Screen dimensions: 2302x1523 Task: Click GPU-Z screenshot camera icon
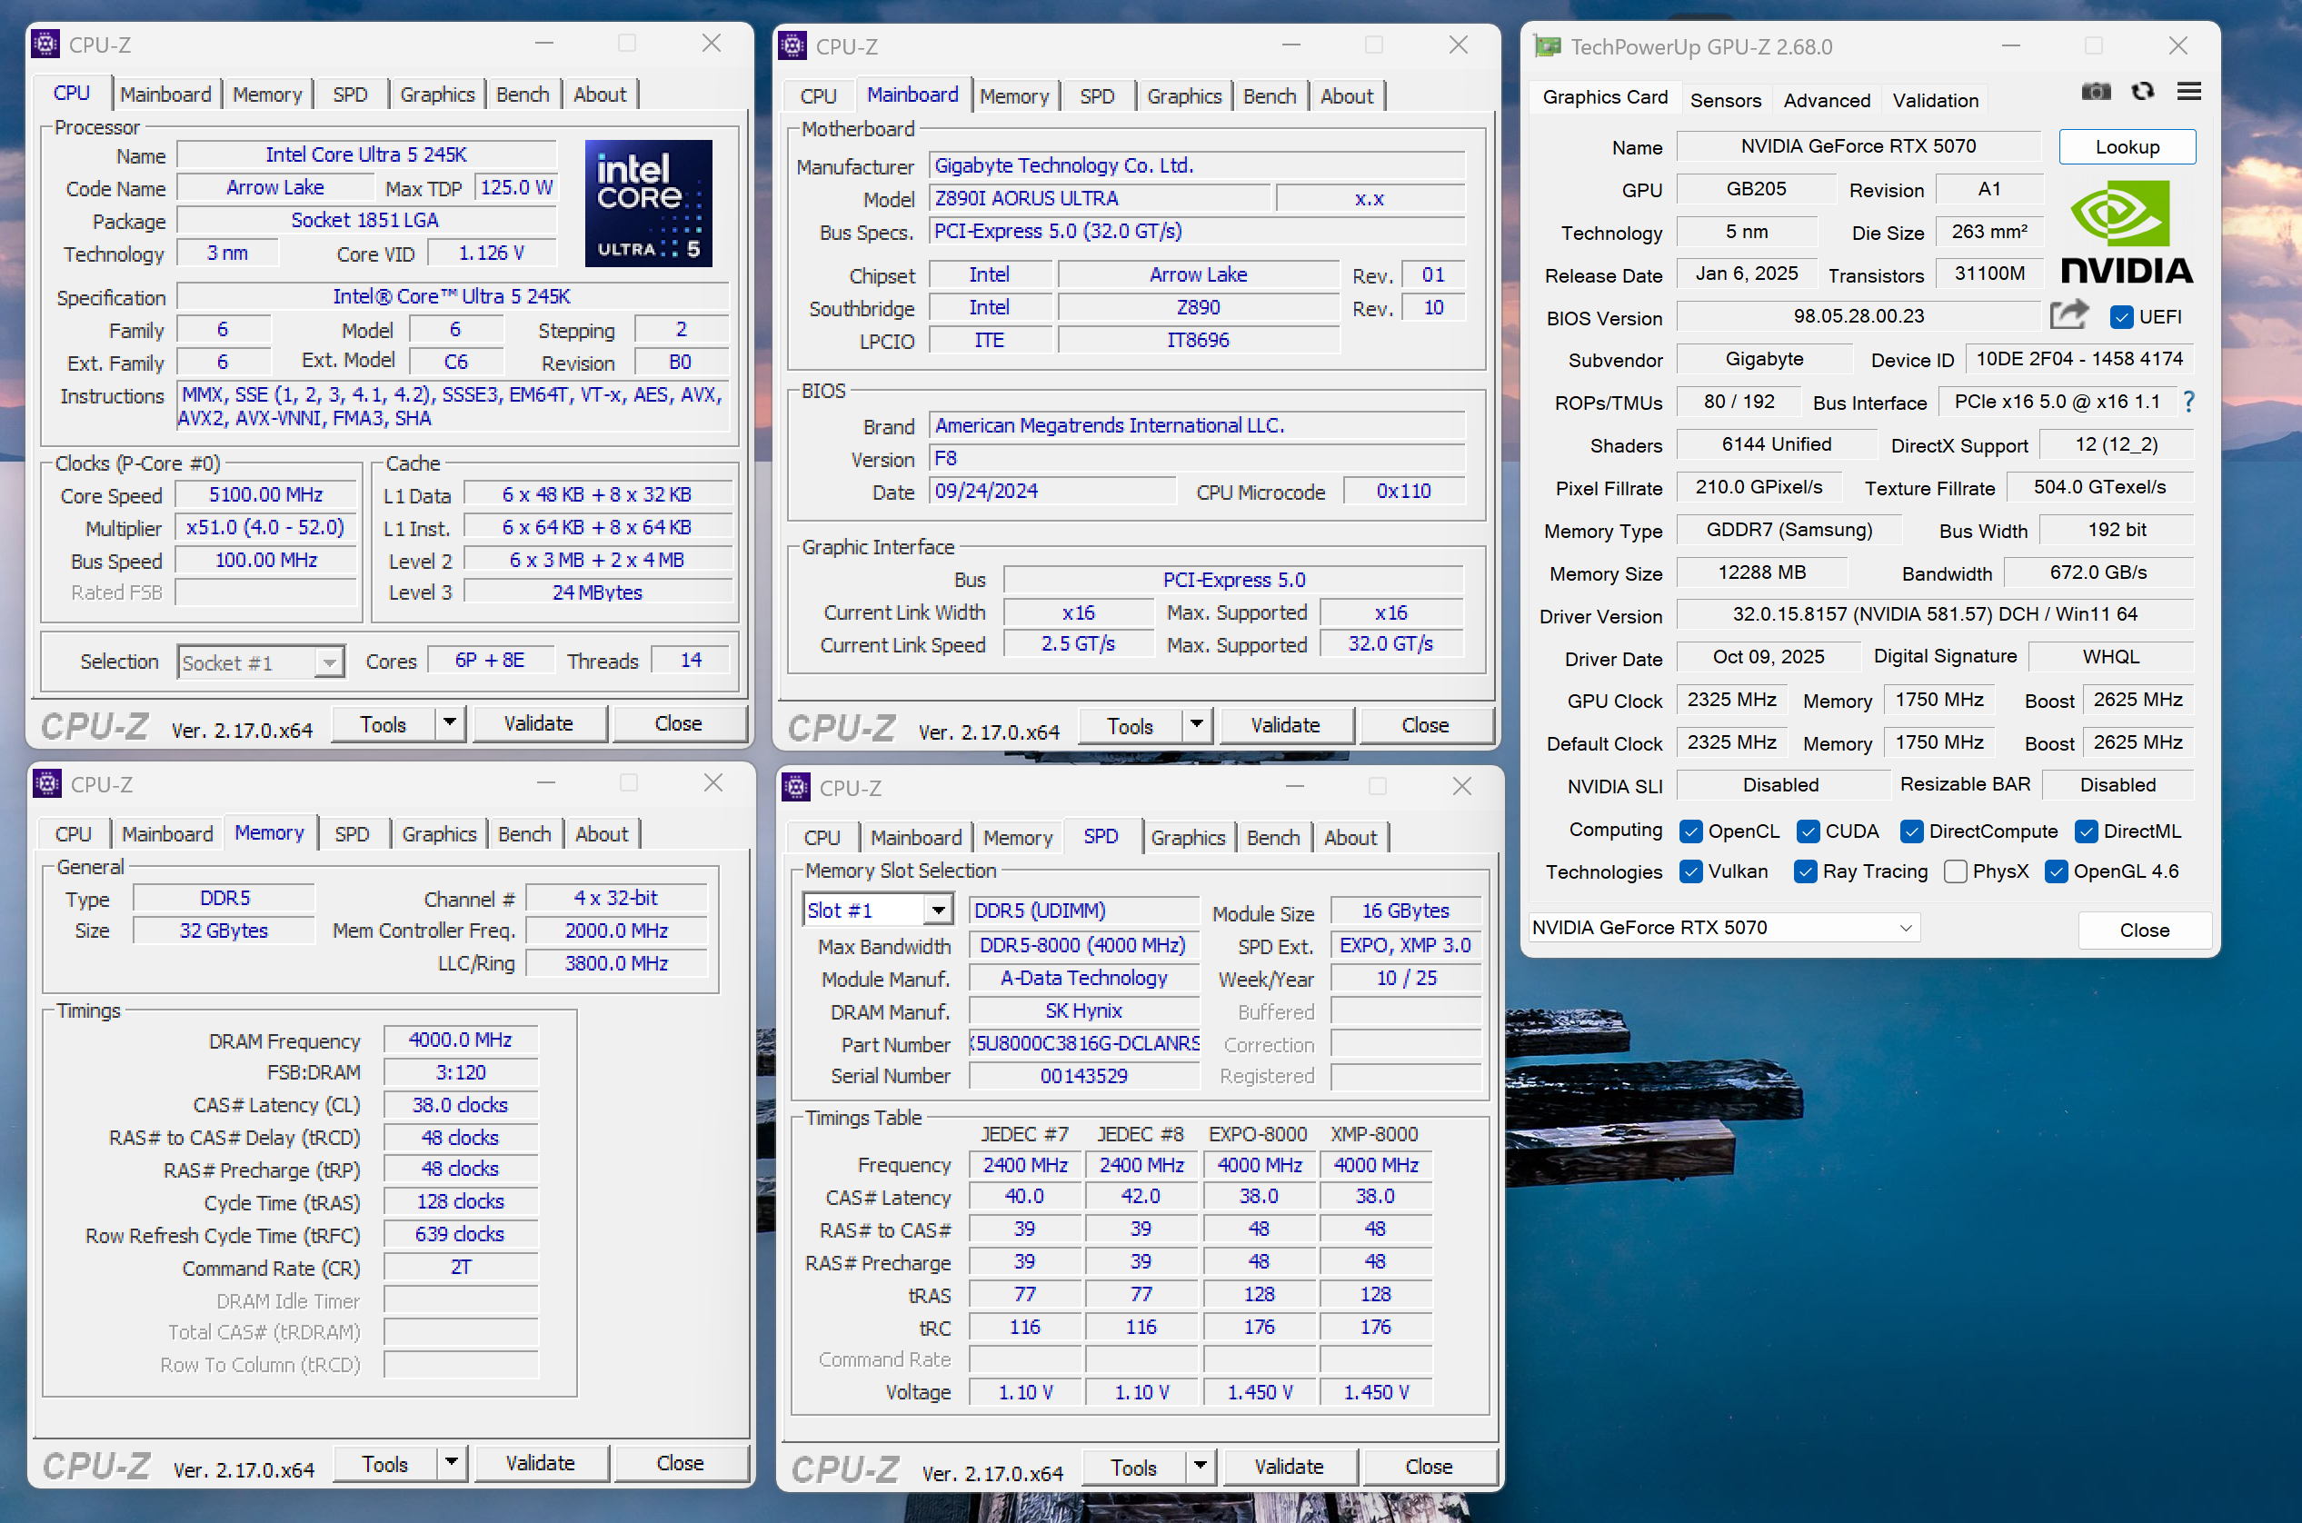pyautogui.click(x=2095, y=93)
